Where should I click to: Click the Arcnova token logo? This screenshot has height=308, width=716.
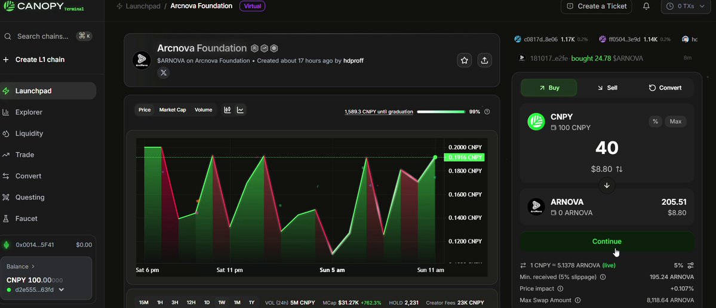coord(141,60)
